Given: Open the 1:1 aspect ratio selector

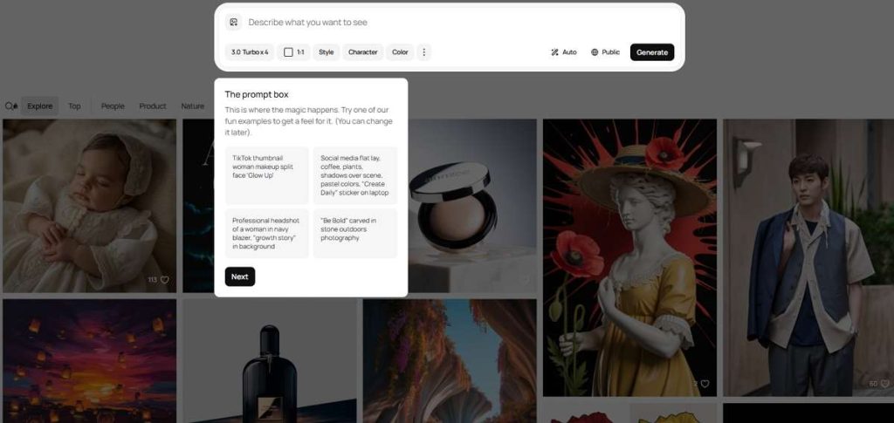Looking at the screenshot, I should pos(294,52).
